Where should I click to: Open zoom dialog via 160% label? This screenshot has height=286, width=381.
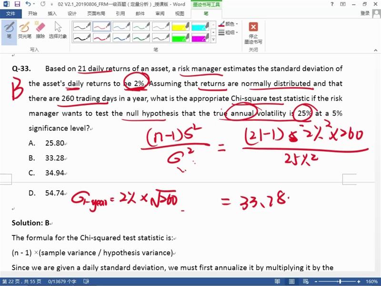(x=371, y=282)
